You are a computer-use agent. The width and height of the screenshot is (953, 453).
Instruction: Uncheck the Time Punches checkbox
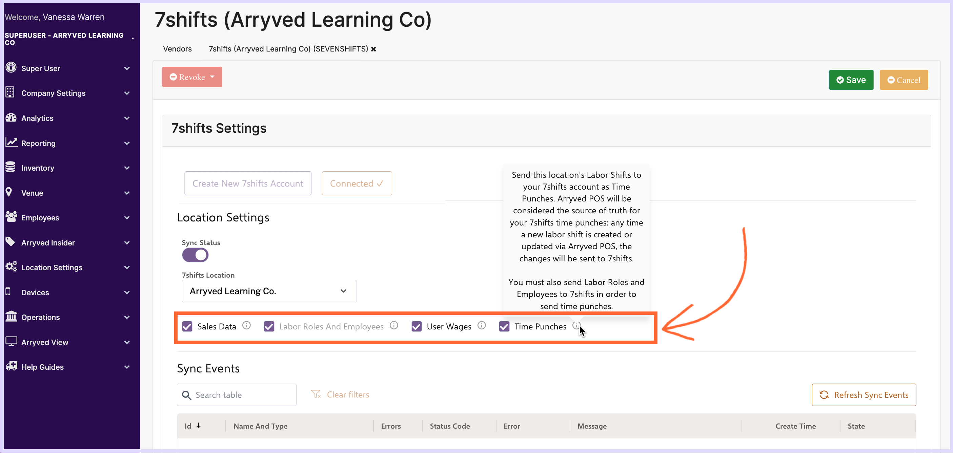[x=504, y=327]
